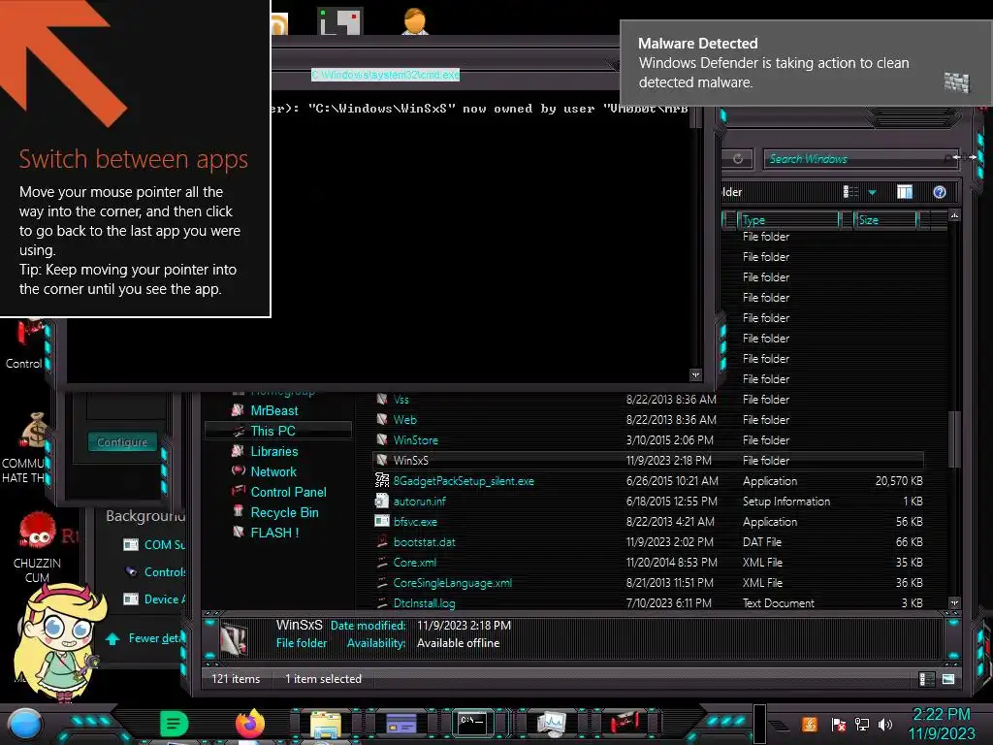Click the Search Windows field
Image resolution: width=993 pixels, height=745 pixels.
[x=859, y=159]
